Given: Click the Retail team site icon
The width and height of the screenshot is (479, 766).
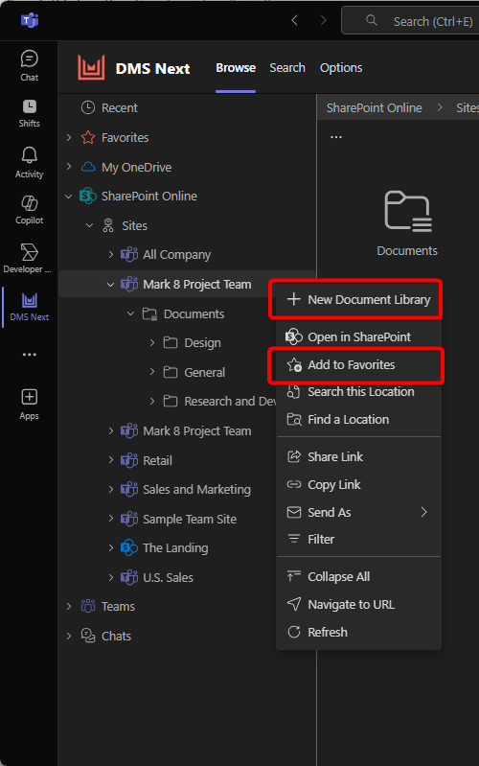Looking at the screenshot, I should click(x=129, y=460).
